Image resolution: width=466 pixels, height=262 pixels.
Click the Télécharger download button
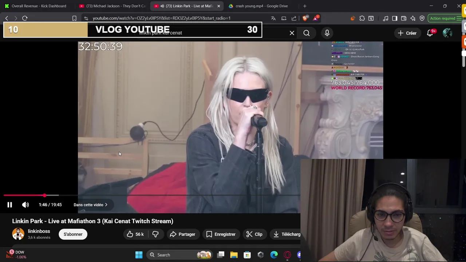(286, 234)
